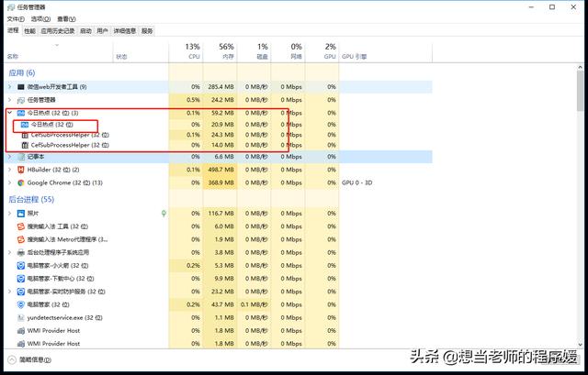Open the 文件(F) menu
This screenshot has width=588, height=375.
[x=16, y=19]
